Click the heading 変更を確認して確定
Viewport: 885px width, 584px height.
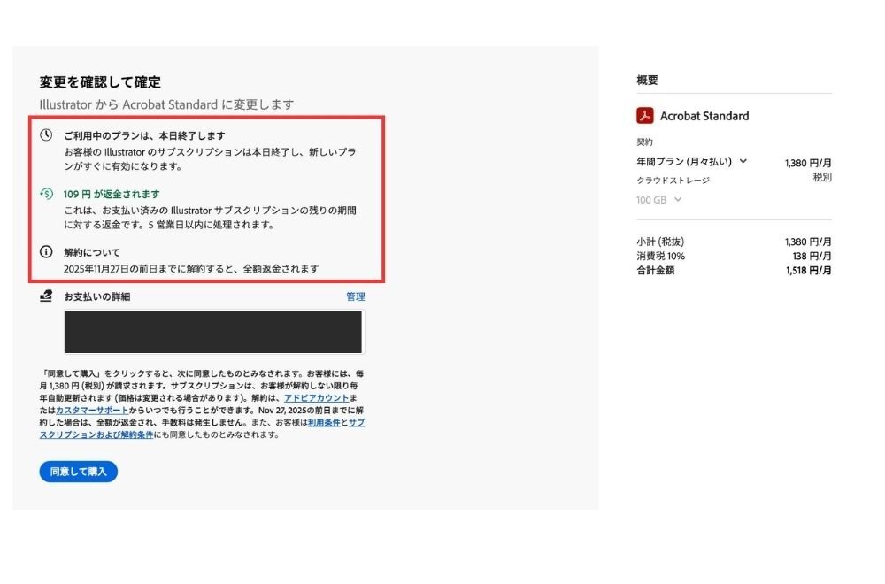(100, 82)
